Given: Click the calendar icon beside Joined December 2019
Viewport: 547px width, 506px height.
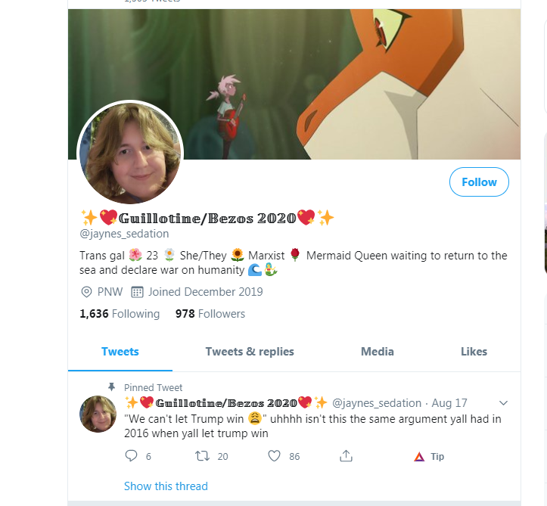Looking at the screenshot, I should point(137,291).
